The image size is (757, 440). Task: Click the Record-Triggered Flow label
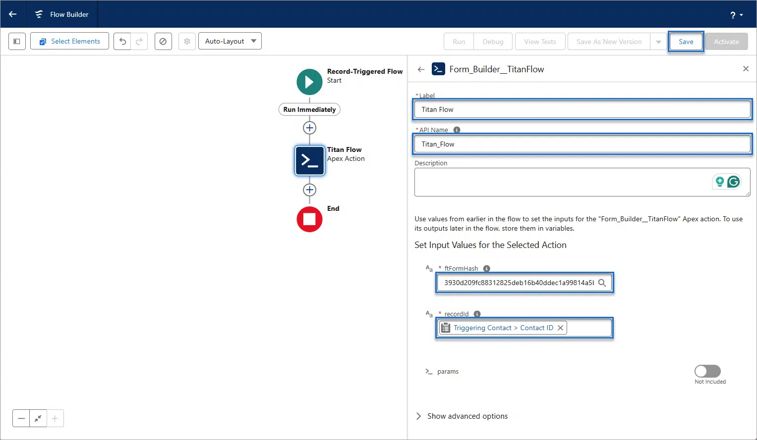[365, 71]
